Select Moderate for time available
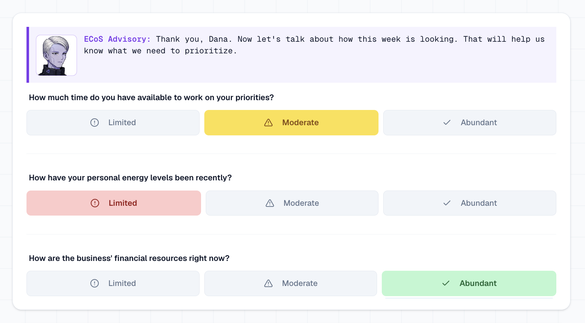The width and height of the screenshot is (585, 323). pos(291,123)
